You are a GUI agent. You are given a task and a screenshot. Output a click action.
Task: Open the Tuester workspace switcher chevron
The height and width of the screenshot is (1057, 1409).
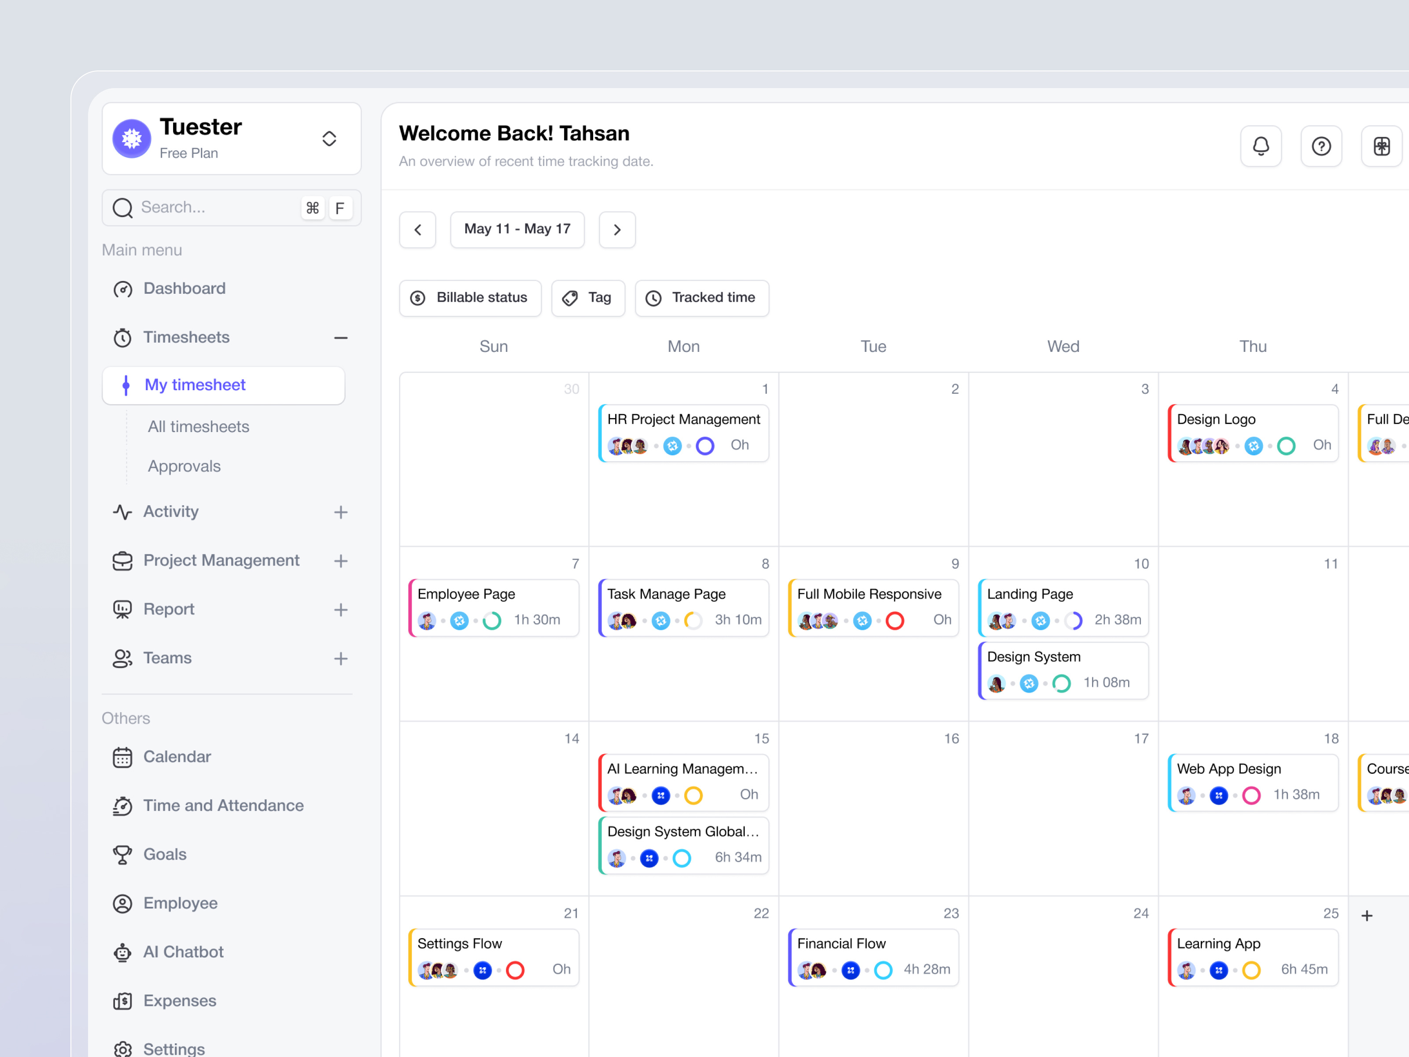coord(329,138)
